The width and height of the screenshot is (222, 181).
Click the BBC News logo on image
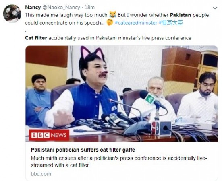click(49, 135)
